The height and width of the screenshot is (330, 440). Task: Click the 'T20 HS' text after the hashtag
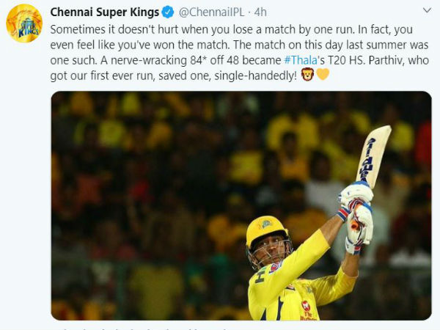point(346,60)
